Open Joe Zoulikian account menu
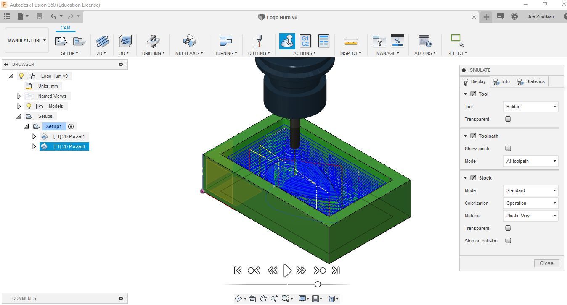 point(541,16)
